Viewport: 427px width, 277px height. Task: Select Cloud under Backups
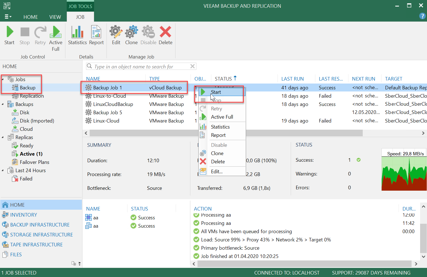coord(26,129)
